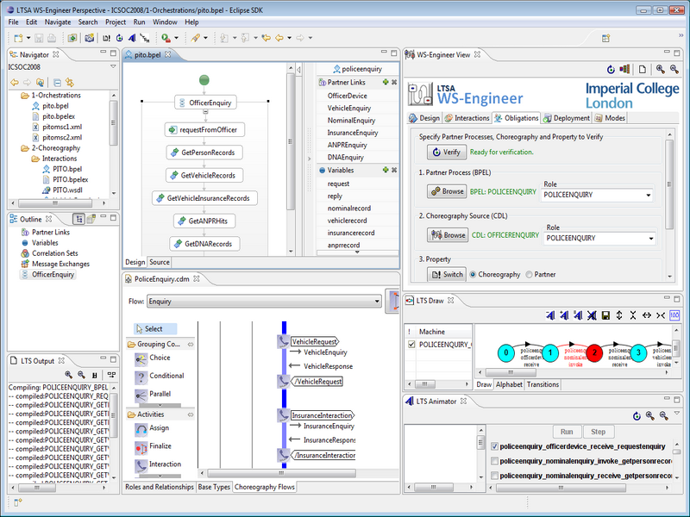Toggle POLICEENQUIRY machine checkbox in LTS Draw
Screen dimensions: 690x517
[x=411, y=344]
